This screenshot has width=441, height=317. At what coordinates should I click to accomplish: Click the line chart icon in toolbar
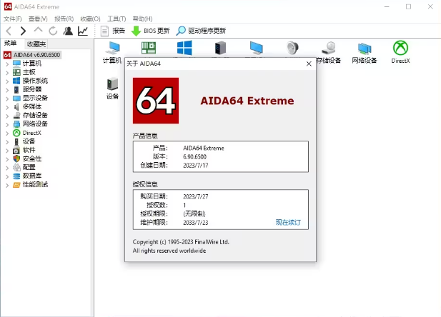point(83,31)
